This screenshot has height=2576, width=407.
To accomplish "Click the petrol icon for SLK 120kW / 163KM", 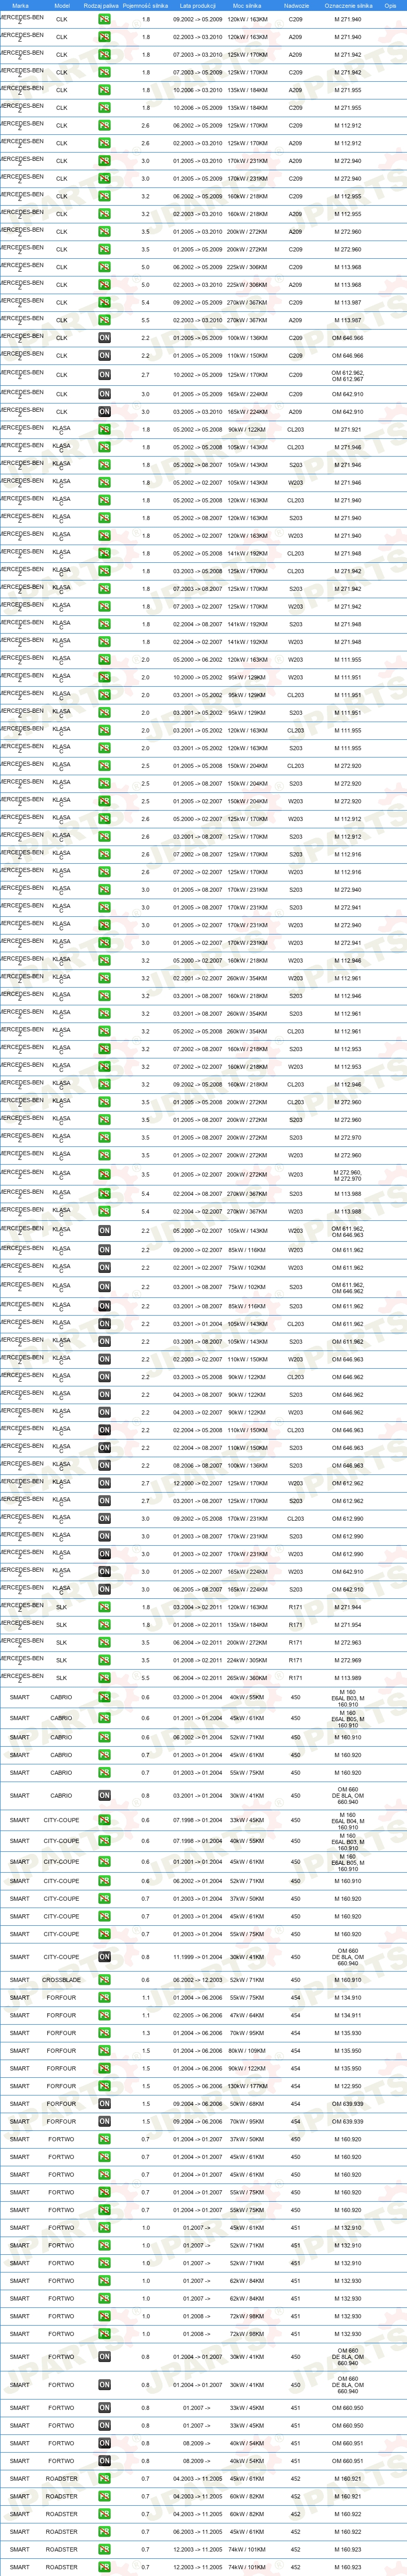I will tap(104, 1607).
